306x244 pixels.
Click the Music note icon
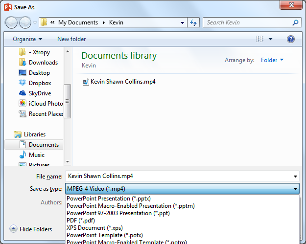click(23, 155)
